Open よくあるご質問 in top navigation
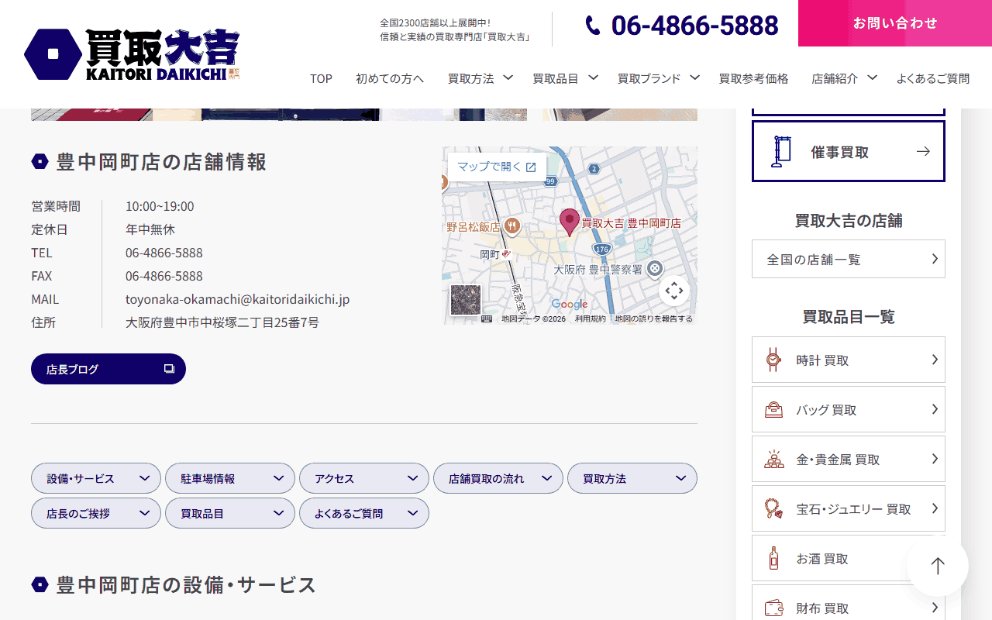The height and width of the screenshot is (620, 992). (933, 78)
